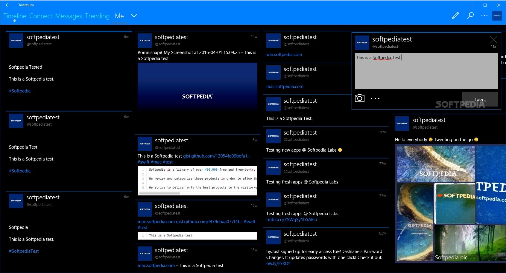
Task: Click avatar of the #omnisnap# tweet
Action: pos(145,41)
